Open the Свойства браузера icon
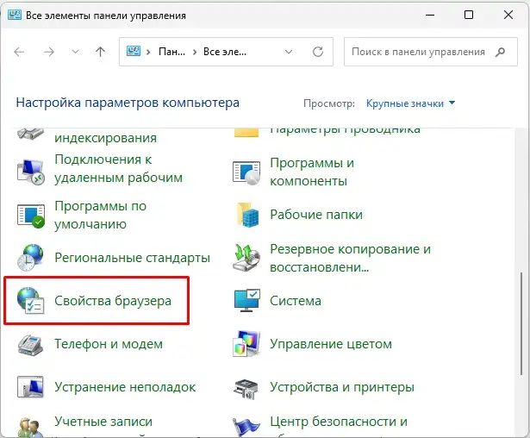The image size is (530, 438). [30, 301]
